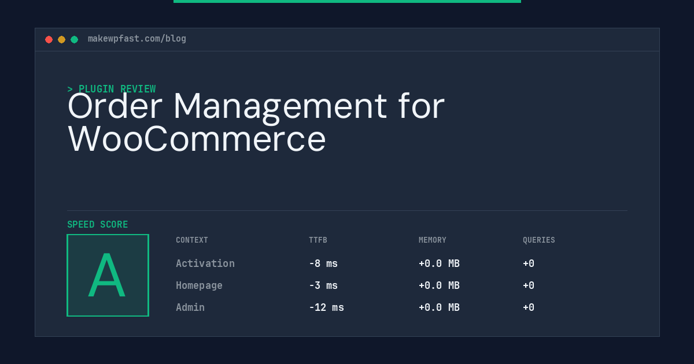The height and width of the screenshot is (364, 694).
Task: Click the yellow window dot
Action: tap(61, 39)
